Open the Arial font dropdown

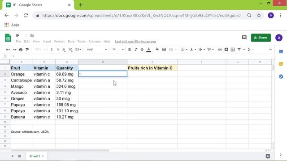coord(97,50)
